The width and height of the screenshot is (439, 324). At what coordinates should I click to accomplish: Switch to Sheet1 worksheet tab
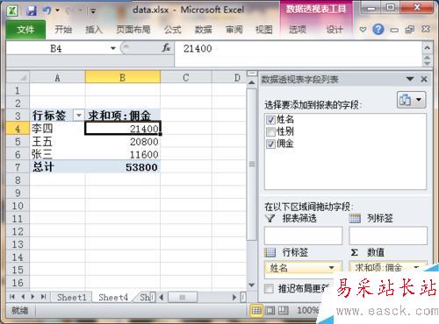(x=72, y=298)
